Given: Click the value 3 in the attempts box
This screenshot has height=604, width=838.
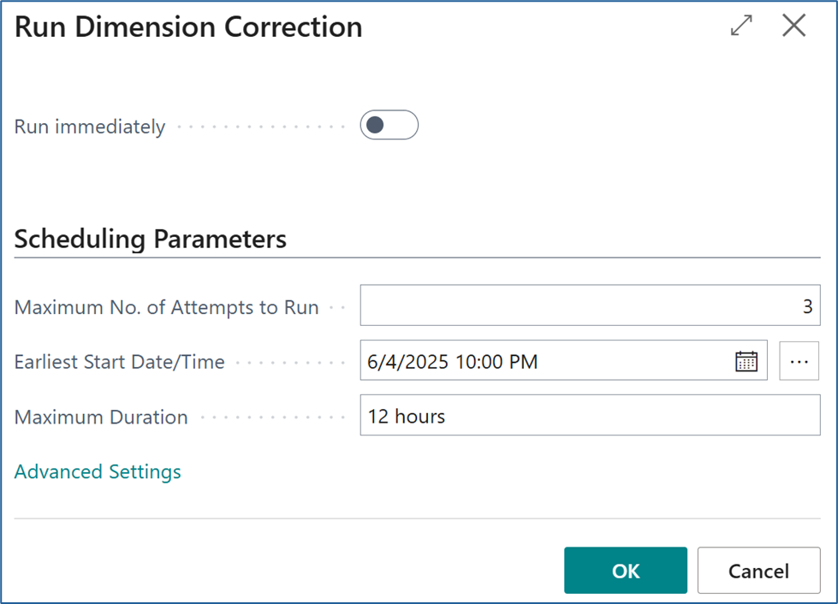Looking at the screenshot, I should 807,306.
